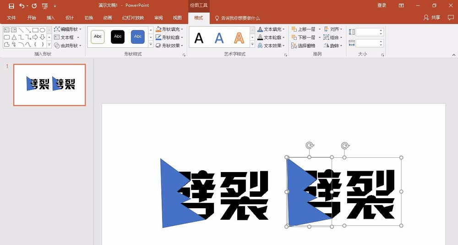The width and height of the screenshot is (458, 245).
Task: Open the Shape Effects (形状效果) dropdown
Action: point(169,45)
